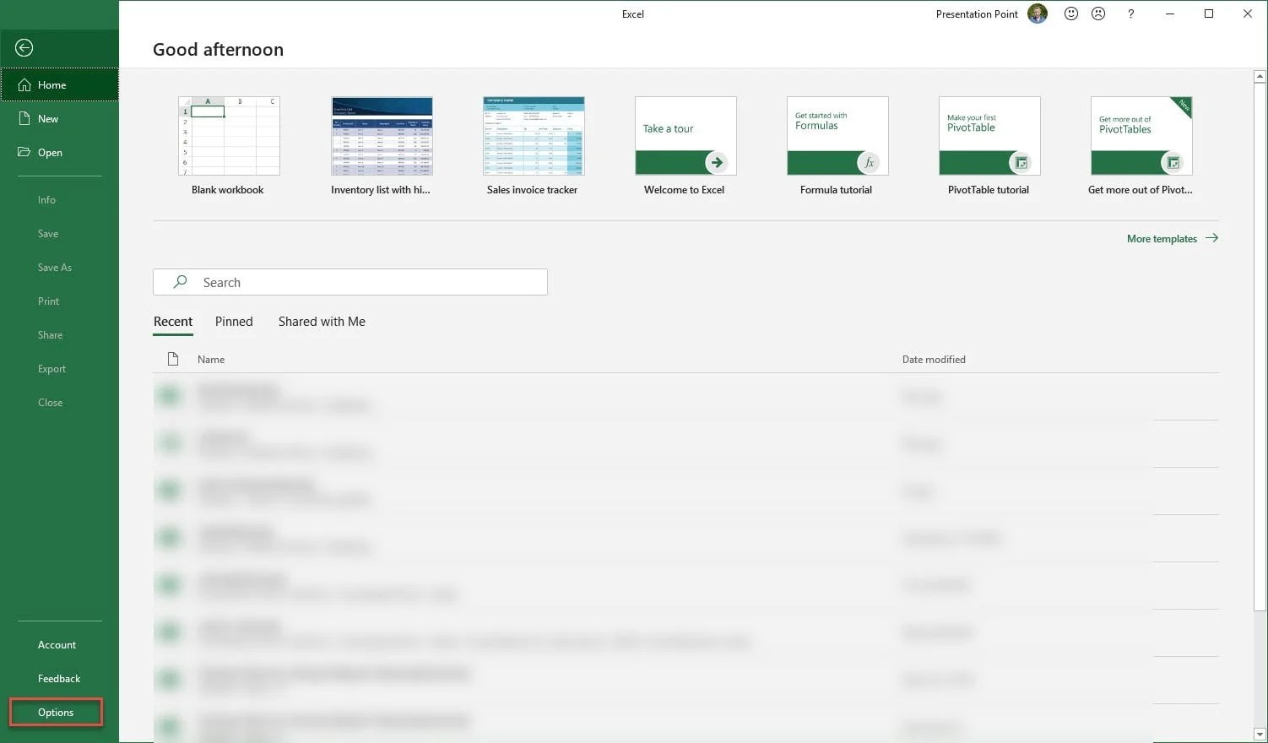
Task: Switch to the Pinned tab
Action: [x=234, y=321]
